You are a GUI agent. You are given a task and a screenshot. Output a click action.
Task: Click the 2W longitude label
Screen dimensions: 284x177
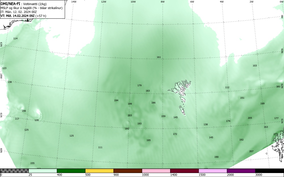coord(251,2)
